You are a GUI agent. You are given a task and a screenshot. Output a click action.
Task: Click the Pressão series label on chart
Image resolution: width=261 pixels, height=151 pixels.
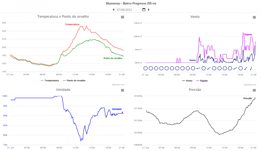247,98
